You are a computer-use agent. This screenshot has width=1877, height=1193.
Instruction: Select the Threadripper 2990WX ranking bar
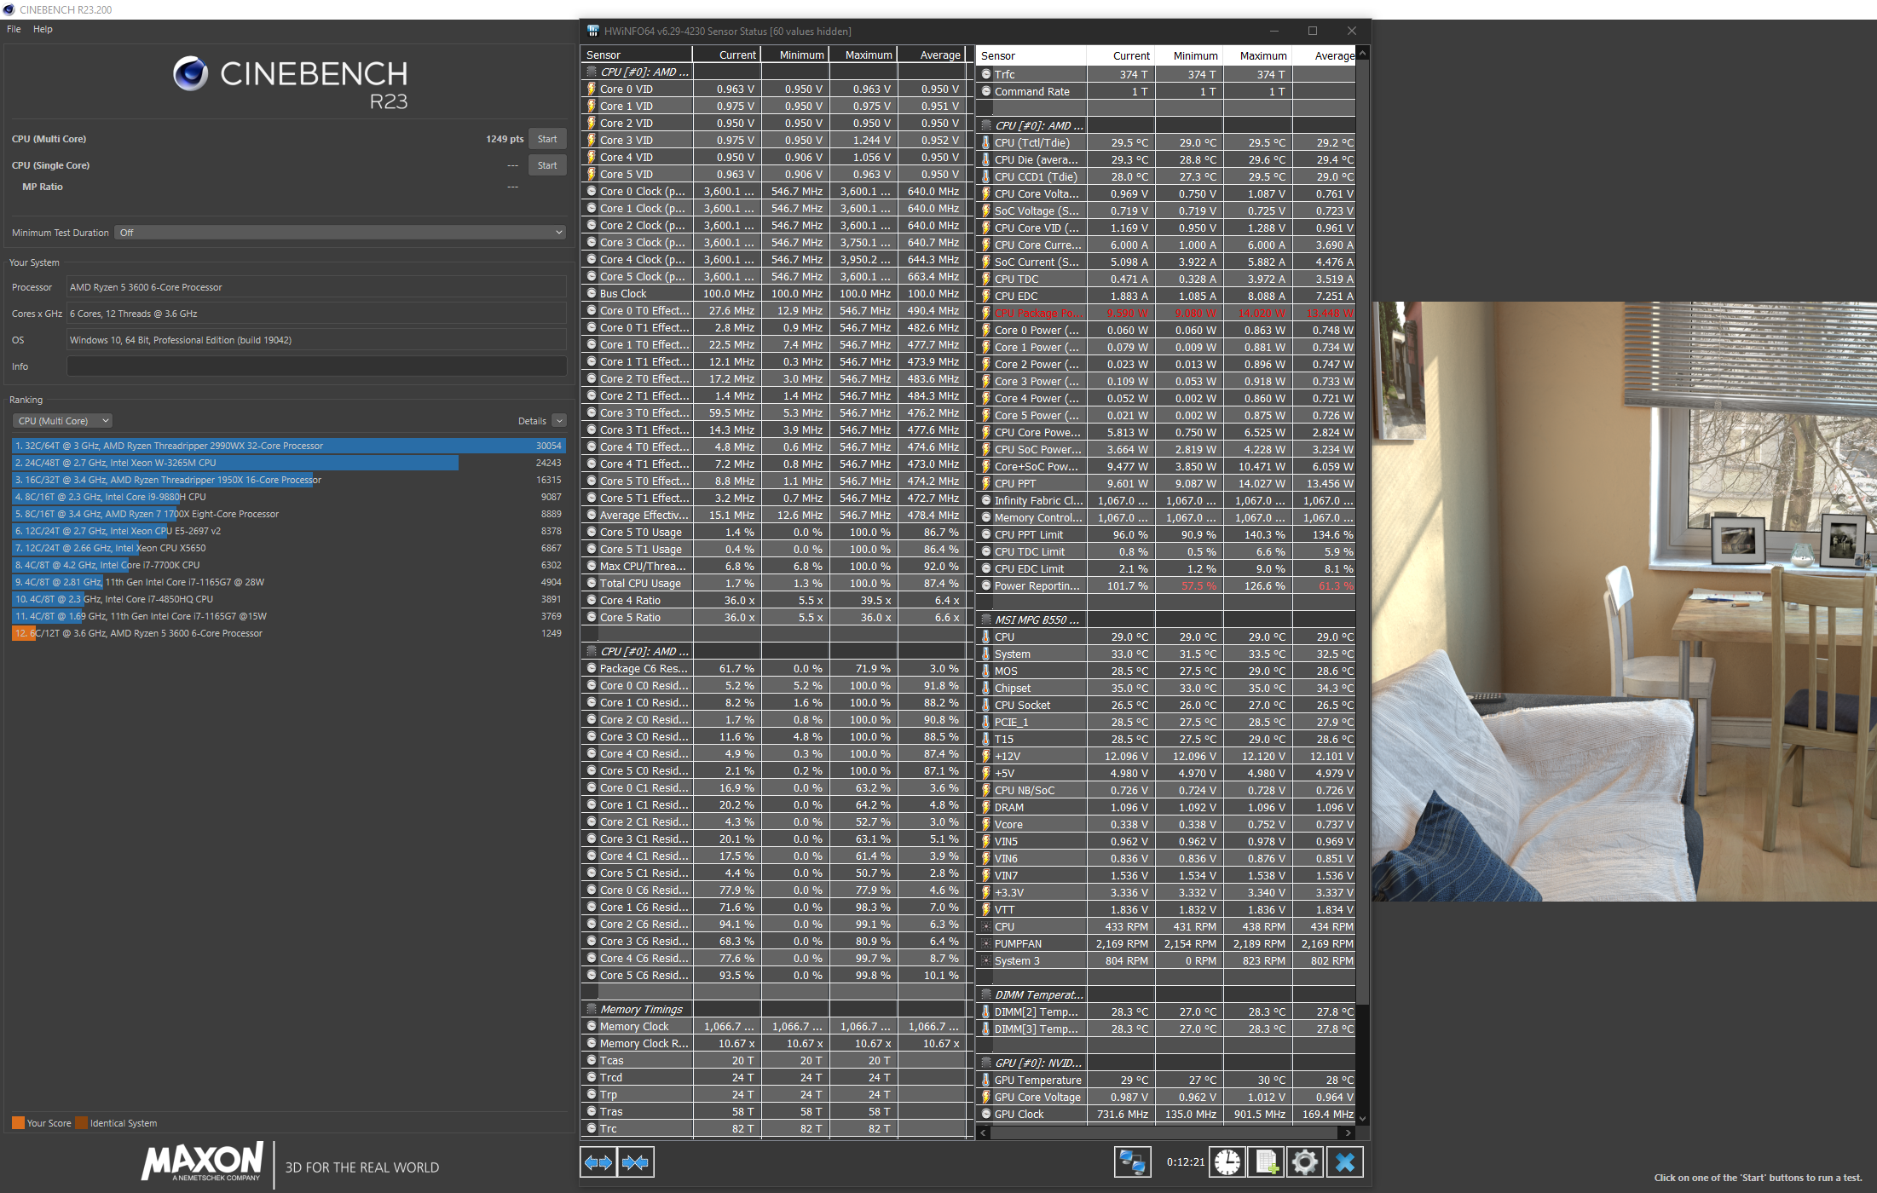(x=288, y=446)
